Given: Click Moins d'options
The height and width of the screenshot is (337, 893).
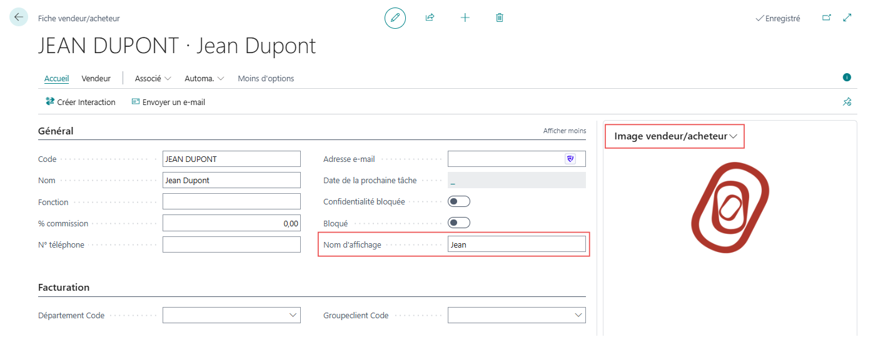Looking at the screenshot, I should tap(266, 78).
